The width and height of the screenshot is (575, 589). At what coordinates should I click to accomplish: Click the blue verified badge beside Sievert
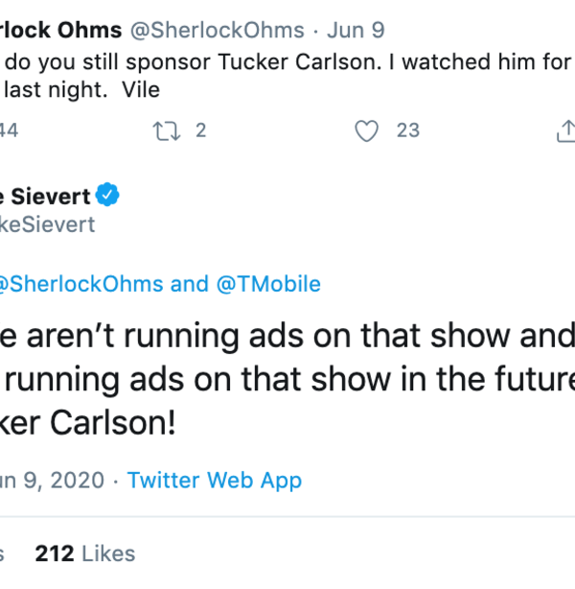coord(108,196)
